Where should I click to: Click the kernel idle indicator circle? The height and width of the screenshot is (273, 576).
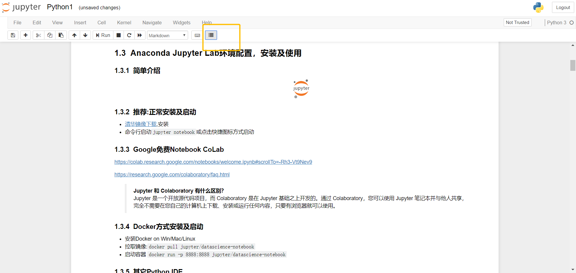[571, 22]
